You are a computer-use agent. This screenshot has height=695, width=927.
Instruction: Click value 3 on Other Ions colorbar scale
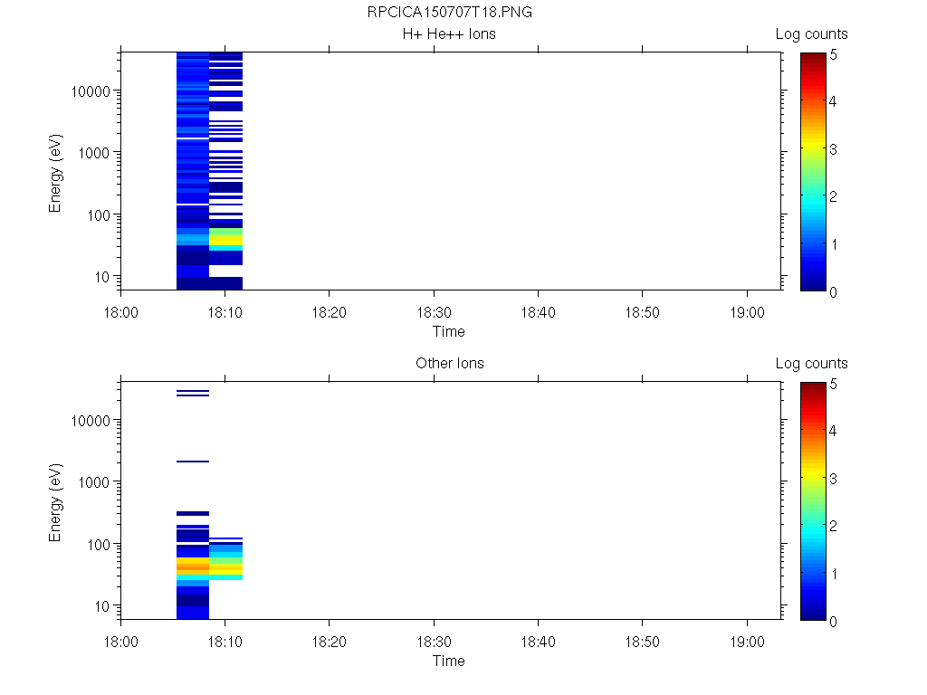pos(833,478)
